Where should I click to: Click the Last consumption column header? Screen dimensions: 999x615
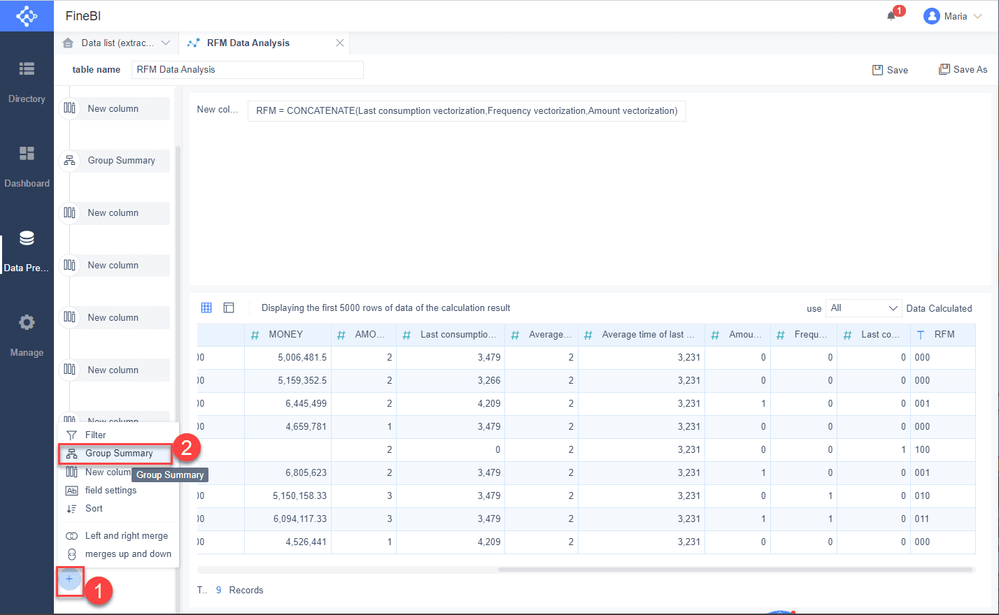(x=452, y=335)
